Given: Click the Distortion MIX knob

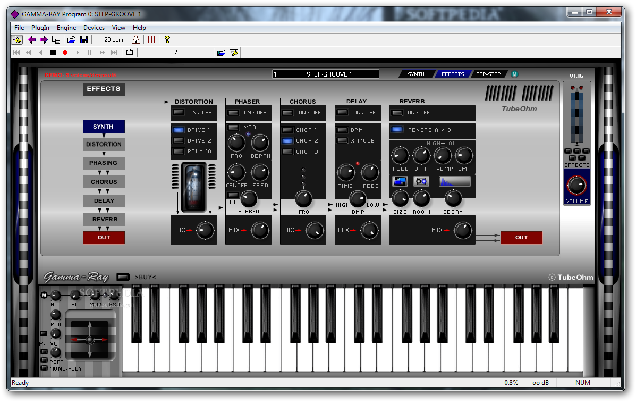Looking at the screenshot, I should pos(205,230).
